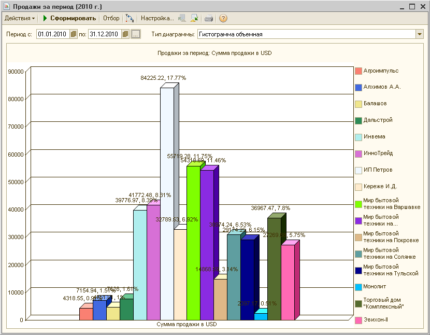Image resolution: width=430 pixels, height=335 pixels.
Task: Click the chart title Продажи за период
Action: click(x=214, y=53)
